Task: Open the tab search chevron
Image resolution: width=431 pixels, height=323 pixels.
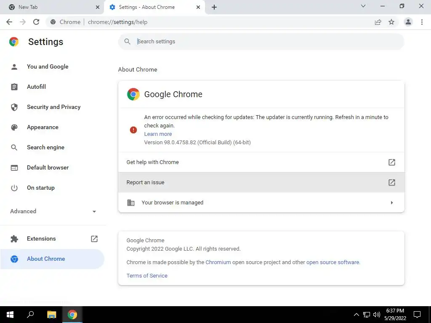Action: [x=363, y=6]
